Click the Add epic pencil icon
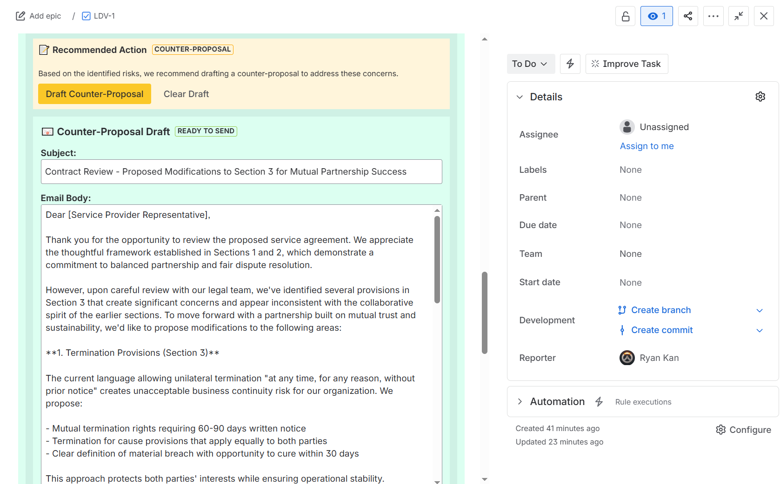 coord(20,16)
